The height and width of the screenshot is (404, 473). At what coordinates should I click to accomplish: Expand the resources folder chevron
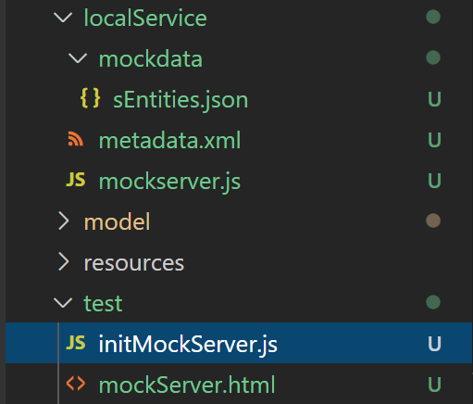[x=63, y=262]
